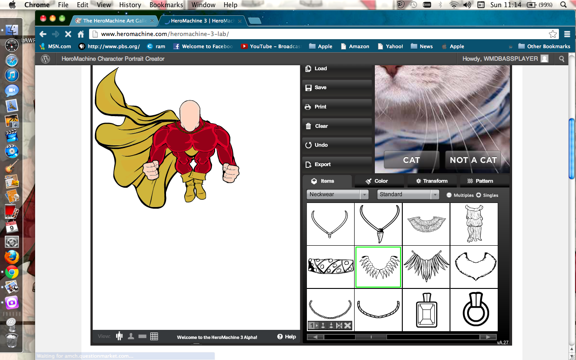Switch to the head-and-shoulders view icon

coord(131,336)
